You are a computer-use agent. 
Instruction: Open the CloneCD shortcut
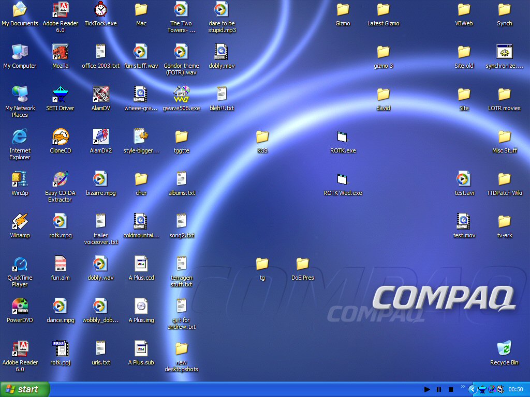pyautogui.click(x=60, y=137)
